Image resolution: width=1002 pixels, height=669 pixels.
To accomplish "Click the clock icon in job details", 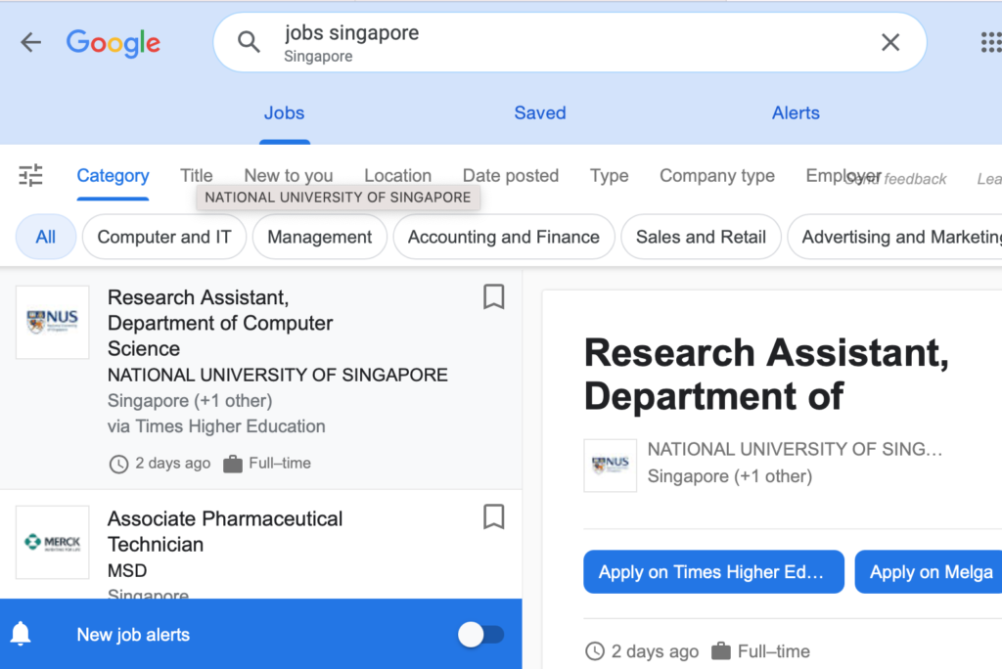I will pos(595,651).
